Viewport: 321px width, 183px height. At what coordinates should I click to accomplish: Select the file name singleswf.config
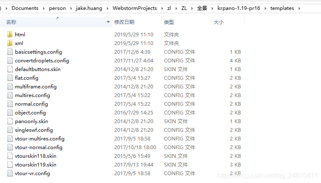tap(34, 130)
